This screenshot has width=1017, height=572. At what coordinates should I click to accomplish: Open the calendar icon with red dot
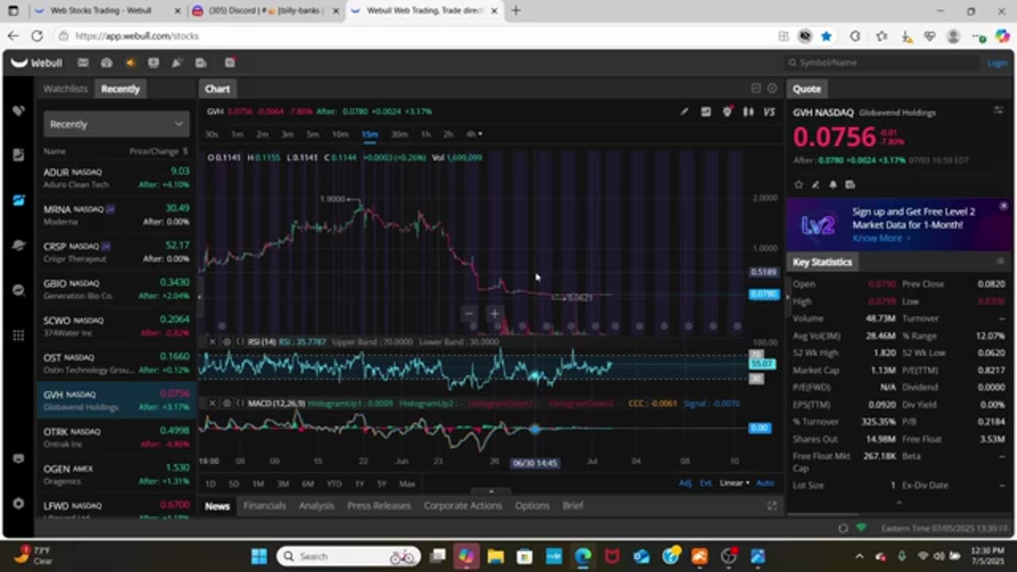230,63
